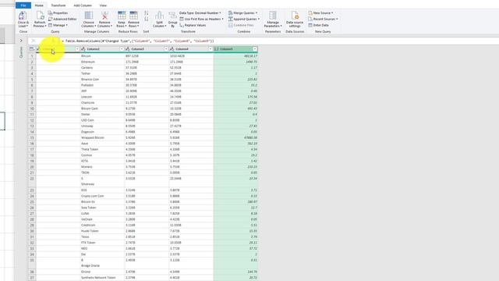Click Use First Row as Headers

pyautogui.click(x=201, y=19)
